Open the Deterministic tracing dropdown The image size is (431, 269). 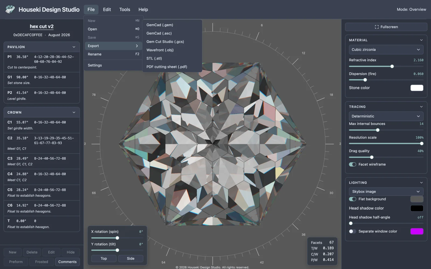pyautogui.click(x=386, y=116)
